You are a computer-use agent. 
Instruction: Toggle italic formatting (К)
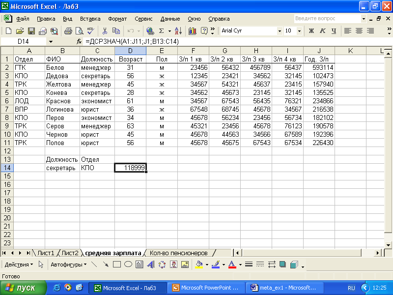coord(322,31)
